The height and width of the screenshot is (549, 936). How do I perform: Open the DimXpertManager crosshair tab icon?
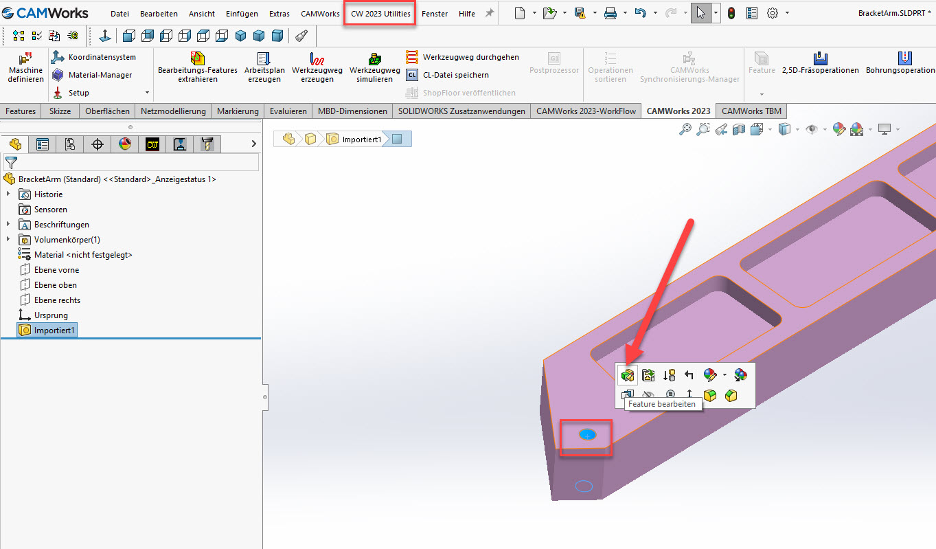click(98, 144)
